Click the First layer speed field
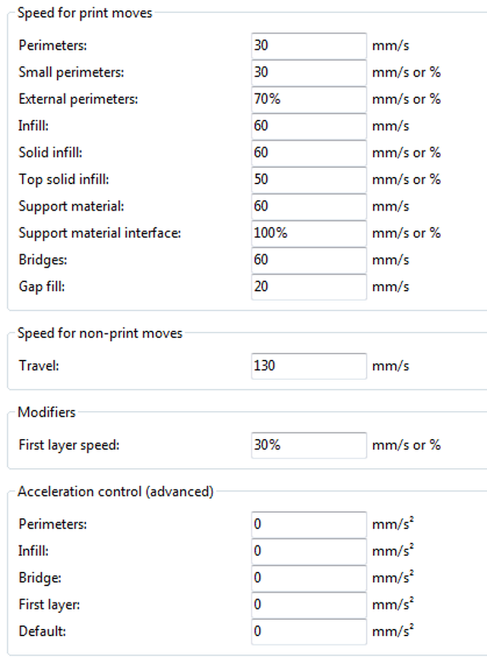 pos(309,445)
